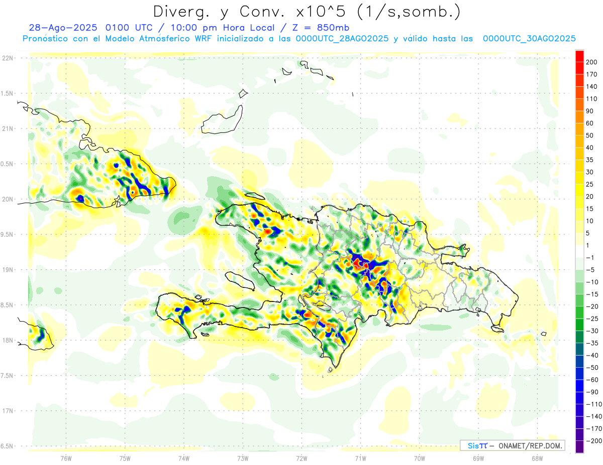The image size is (603, 465).
Task: Click the '22N' latitude label
Action: (x=8, y=58)
